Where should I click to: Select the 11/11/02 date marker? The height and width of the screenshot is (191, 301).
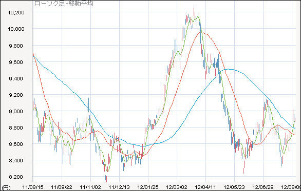tap(90, 187)
